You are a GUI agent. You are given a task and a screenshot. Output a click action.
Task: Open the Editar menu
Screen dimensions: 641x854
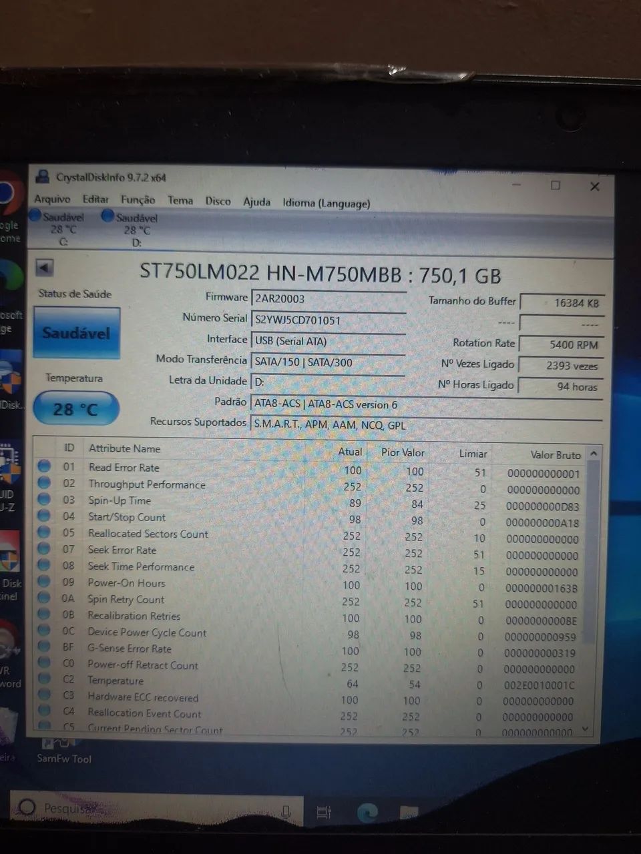pyautogui.click(x=95, y=199)
